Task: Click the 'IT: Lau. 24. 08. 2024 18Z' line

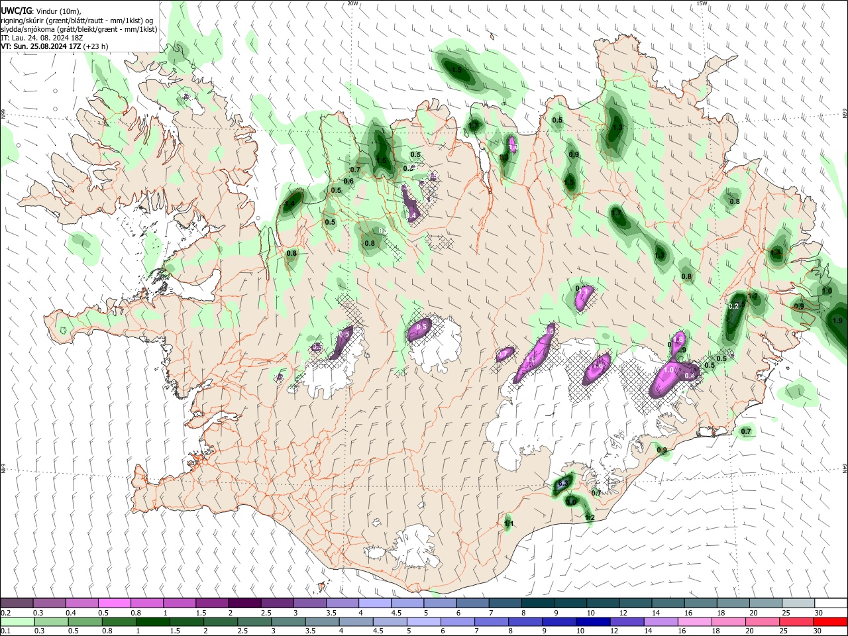Action: (x=42, y=38)
